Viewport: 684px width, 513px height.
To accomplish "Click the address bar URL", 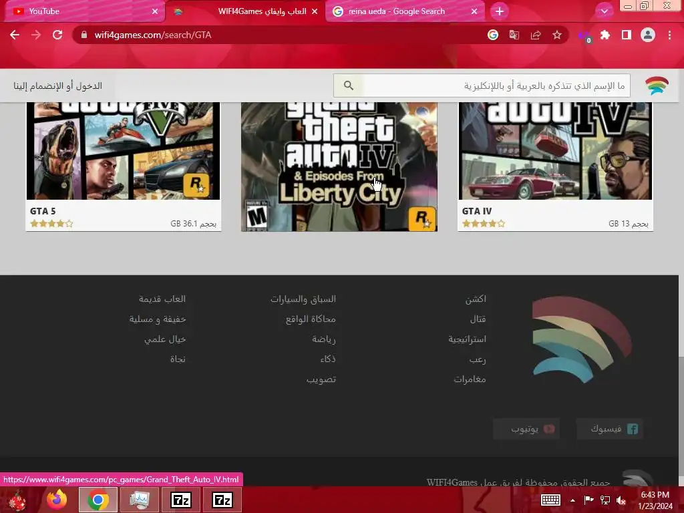I will pos(153,35).
